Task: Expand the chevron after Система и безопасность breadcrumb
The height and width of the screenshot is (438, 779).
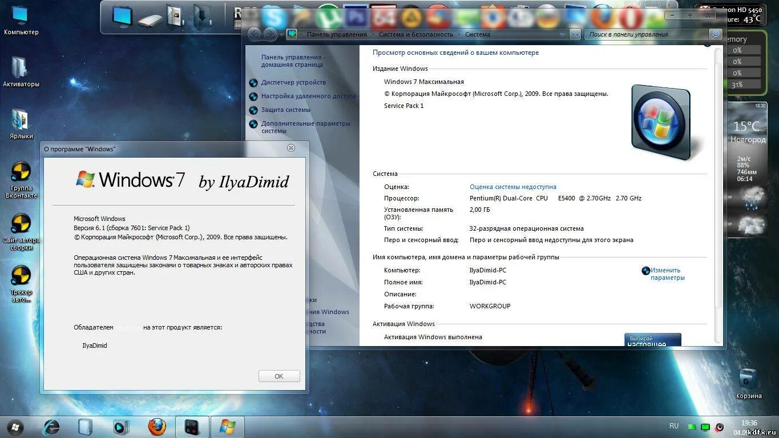Action: (x=459, y=34)
